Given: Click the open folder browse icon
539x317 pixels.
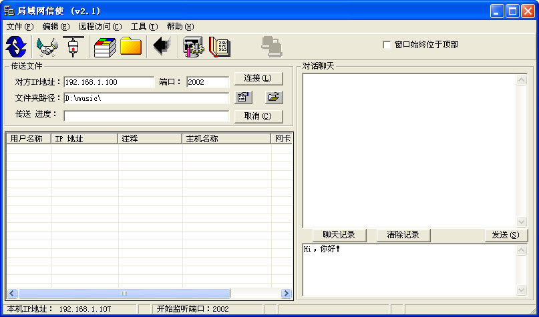Looking at the screenshot, I should (x=274, y=97).
